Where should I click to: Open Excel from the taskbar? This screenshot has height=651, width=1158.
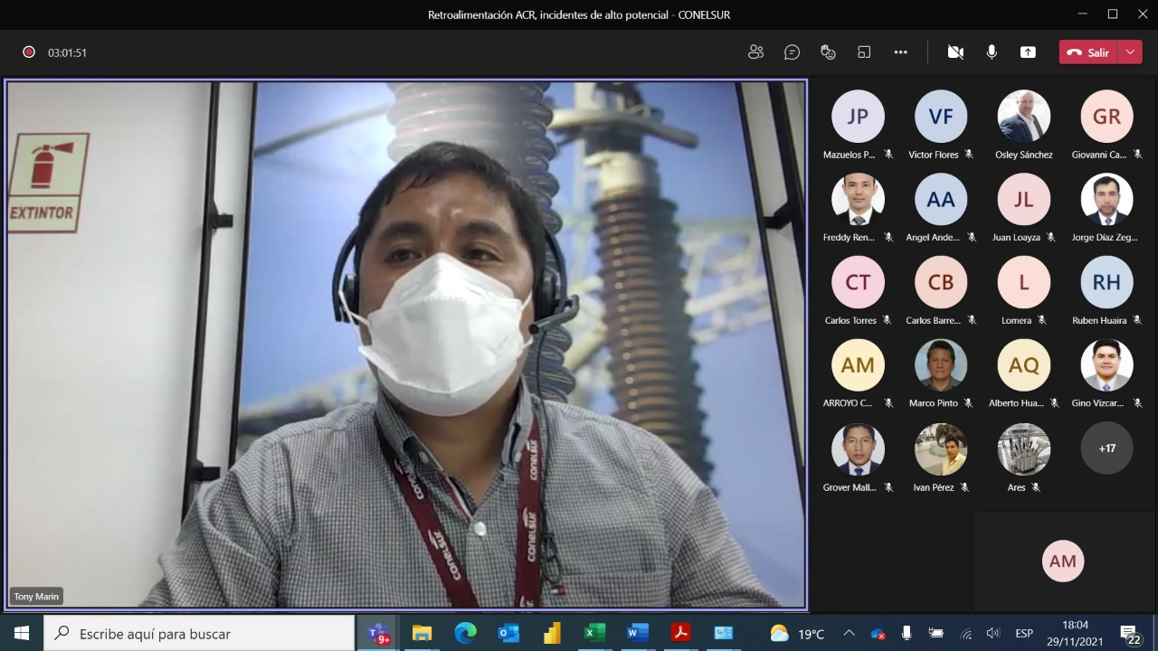(594, 634)
